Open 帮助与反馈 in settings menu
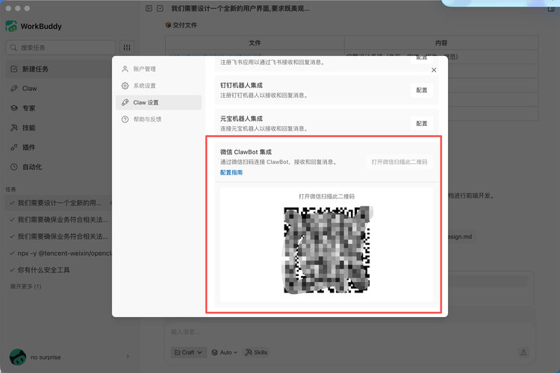 (147, 119)
